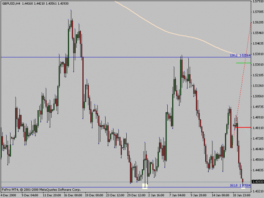The height and width of the screenshot is (198, 264).
Task: Click price axis label 1.43210
Action: click(258, 191)
